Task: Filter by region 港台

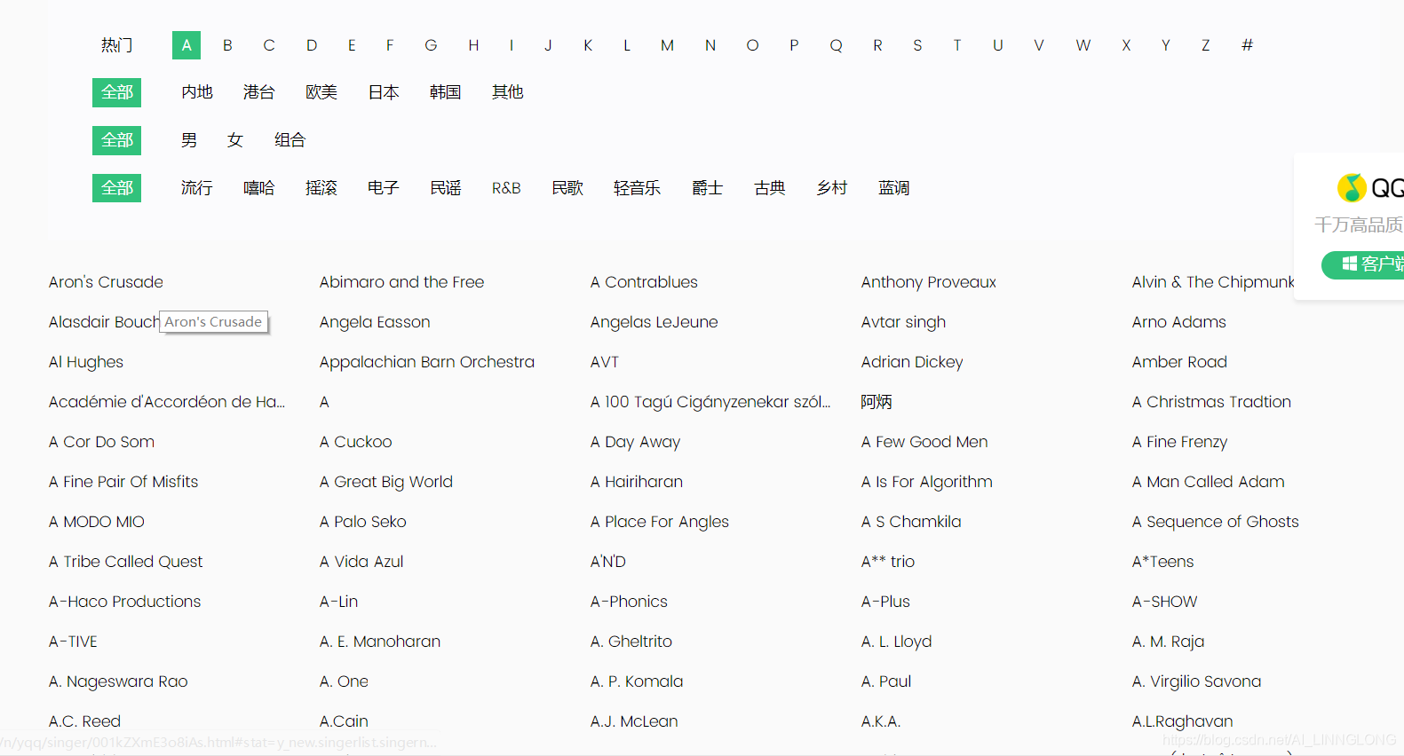Action: (x=259, y=92)
